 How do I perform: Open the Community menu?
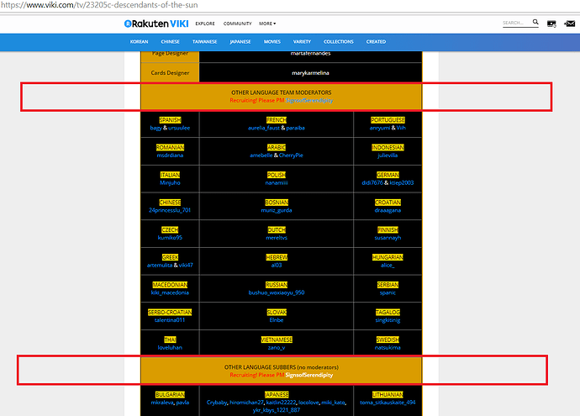pyautogui.click(x=237, y=24)
